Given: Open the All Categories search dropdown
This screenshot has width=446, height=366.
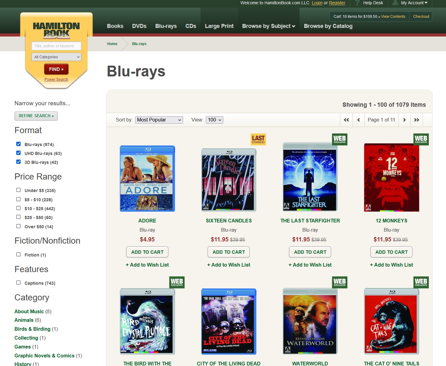Looking at the screenshot, I should 56,57.
